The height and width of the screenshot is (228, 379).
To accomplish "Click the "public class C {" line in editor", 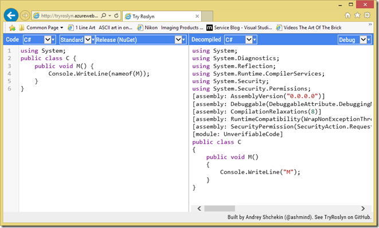I will [48, 58].
